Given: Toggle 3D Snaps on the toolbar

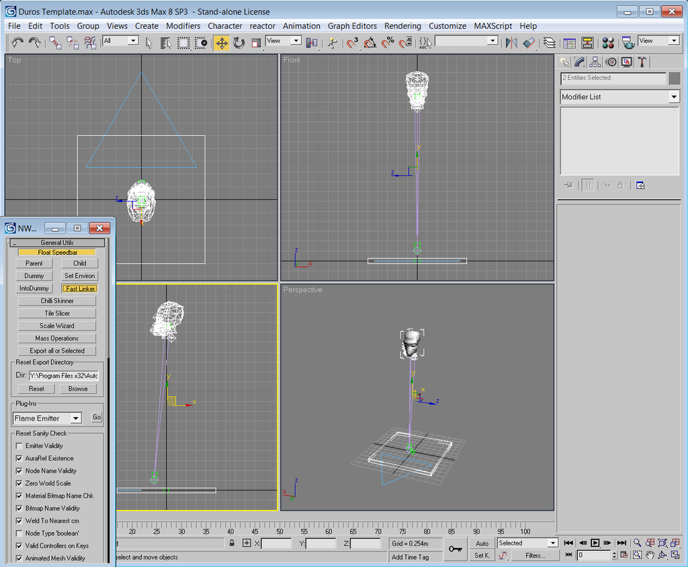Looking at the screenshot, I should 353,42.
